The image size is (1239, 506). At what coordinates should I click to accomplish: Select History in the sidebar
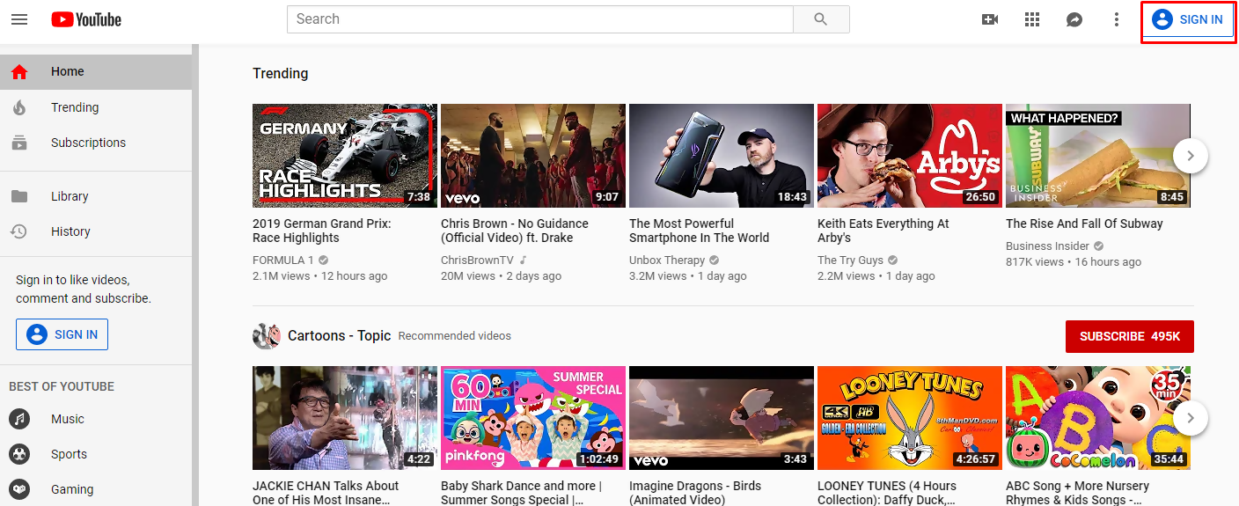pyautogui.click(x=96, y=231)
